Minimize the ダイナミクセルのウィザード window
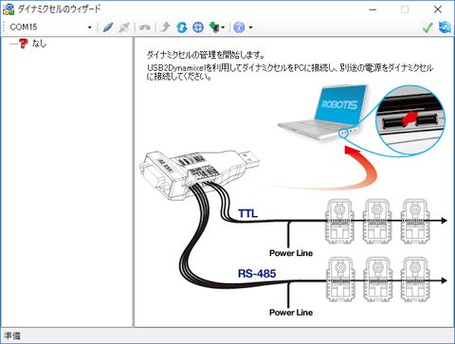This screenshot has width=455, height=344. [373, 9]
